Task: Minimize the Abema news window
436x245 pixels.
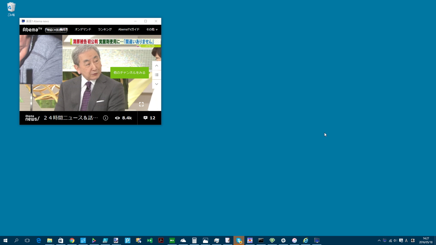Action: 135,21
